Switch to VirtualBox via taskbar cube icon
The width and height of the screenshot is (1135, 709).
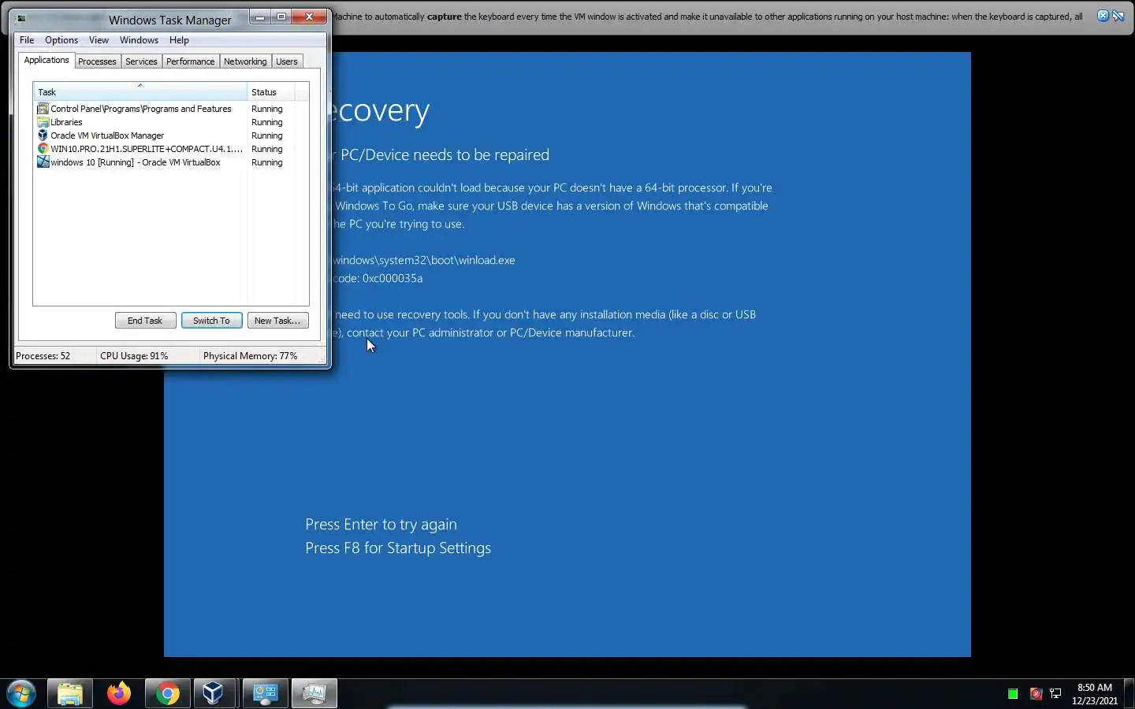(x=213, y=693)
